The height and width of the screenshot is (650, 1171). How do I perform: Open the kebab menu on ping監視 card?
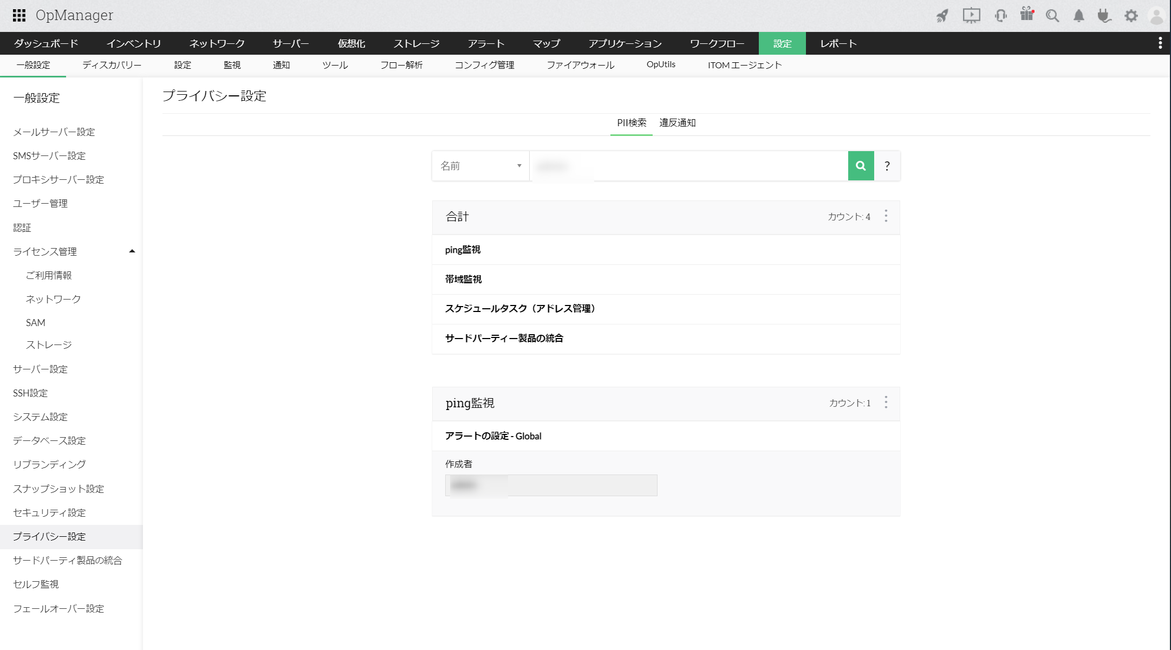[886, 402]
